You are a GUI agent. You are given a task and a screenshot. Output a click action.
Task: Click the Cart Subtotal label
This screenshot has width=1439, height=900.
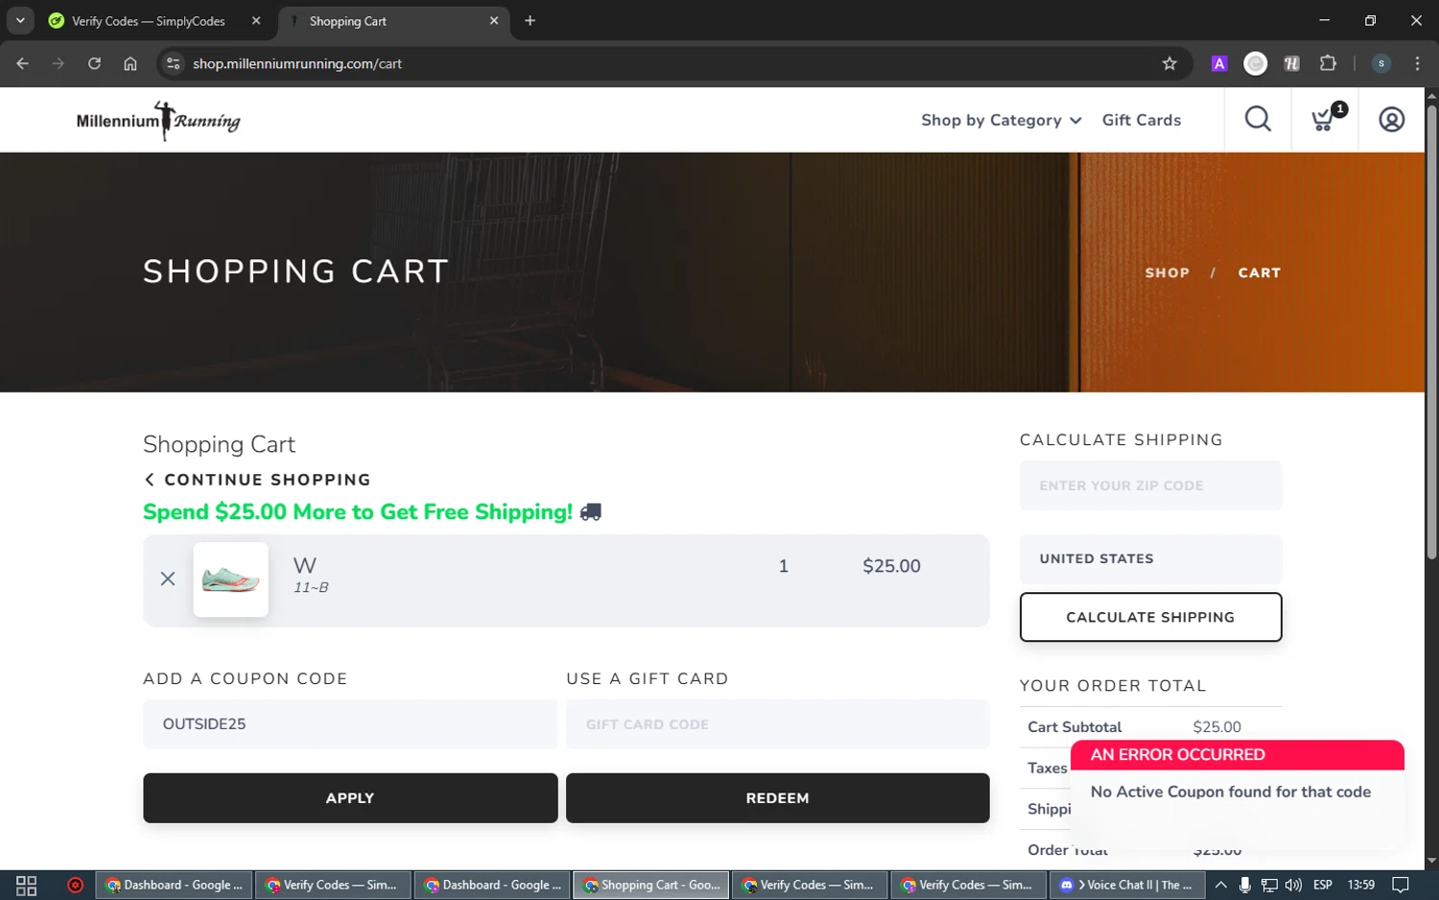click(x=1074, y=727)
